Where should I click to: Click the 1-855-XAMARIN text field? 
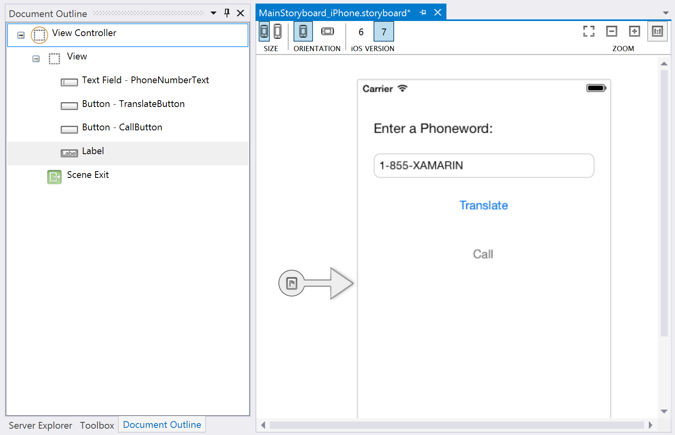click(x=484, y=166)
